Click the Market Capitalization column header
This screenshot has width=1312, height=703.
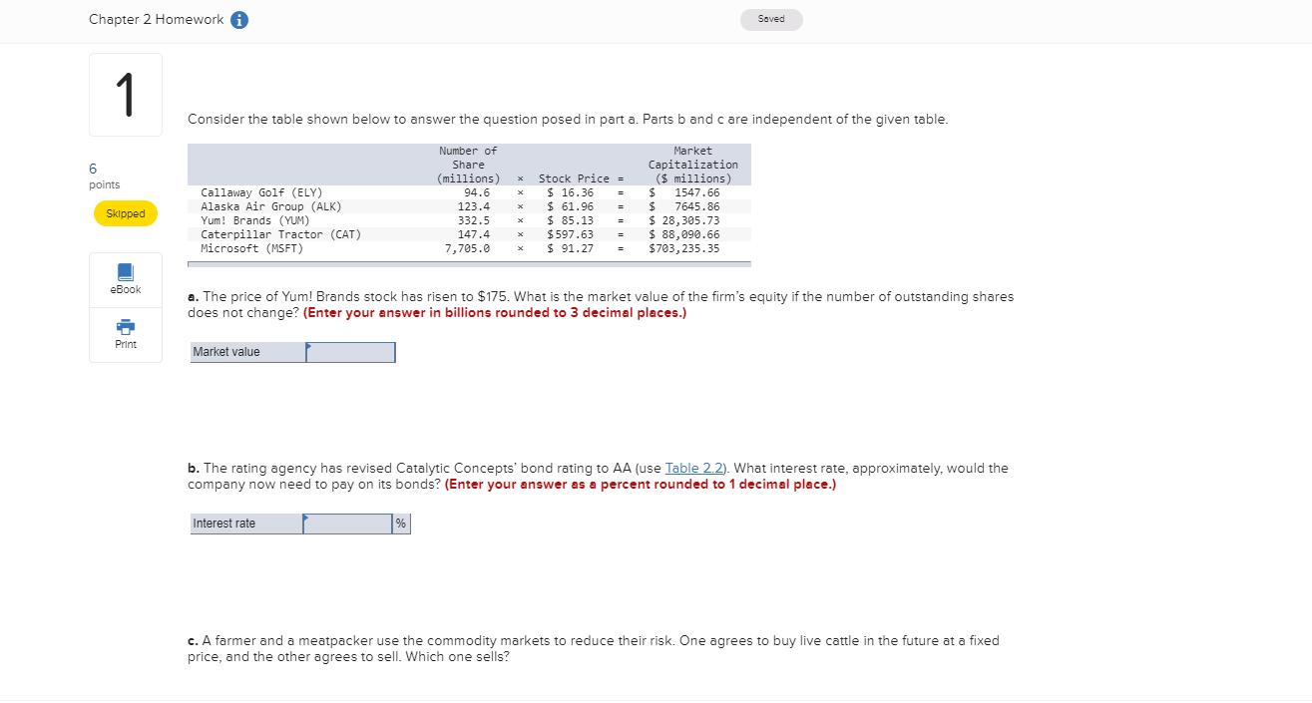click(x=693, y=165)
